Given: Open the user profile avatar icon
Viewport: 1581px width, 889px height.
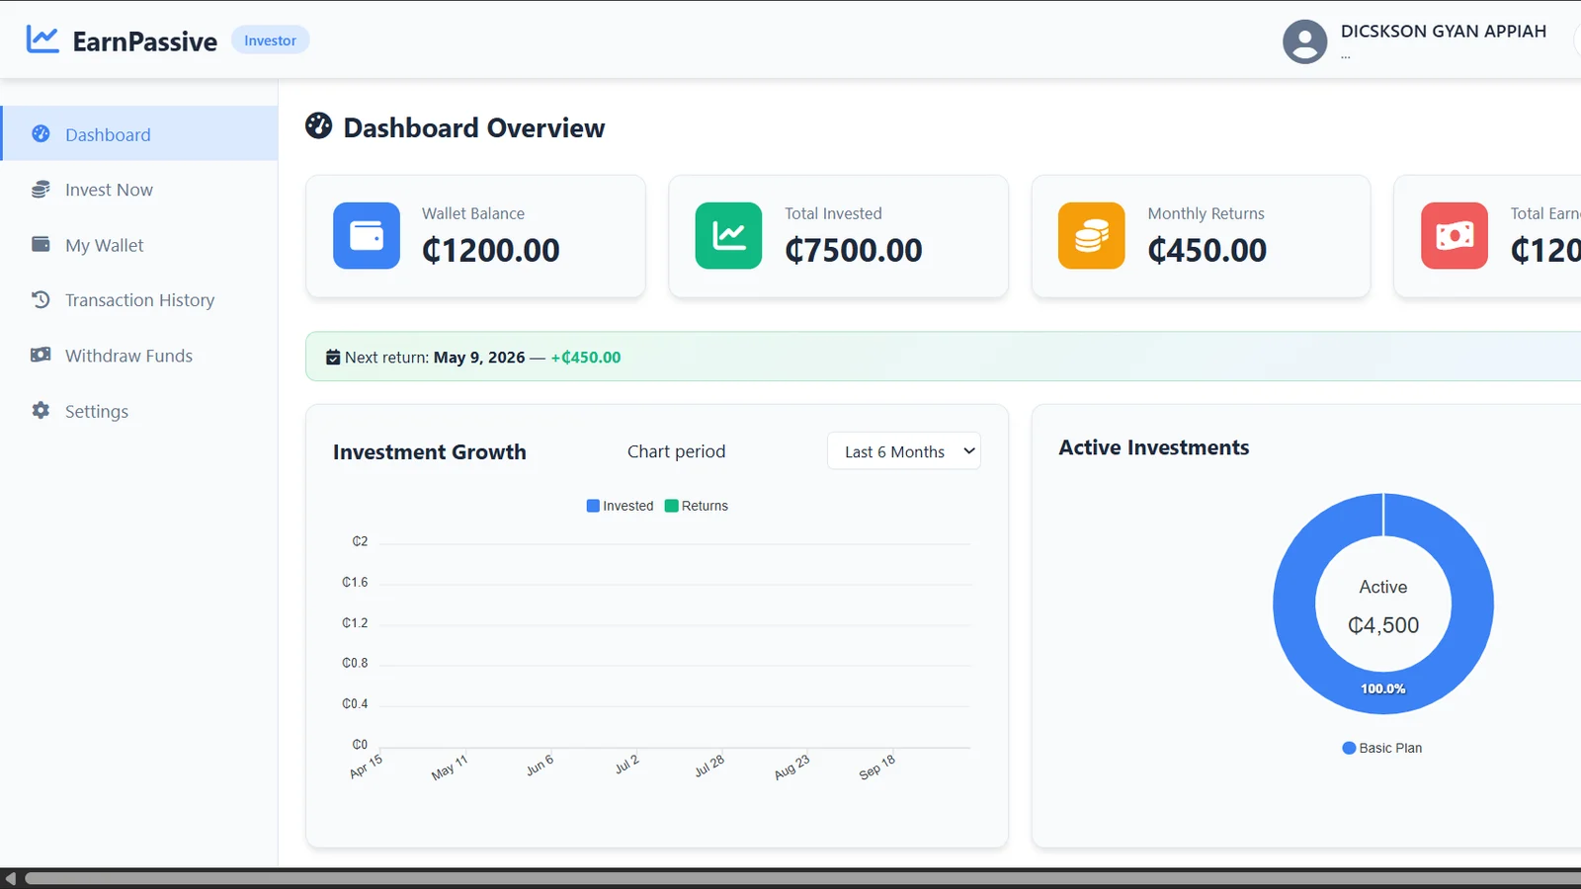Looking at the screenshot, I should pyautogui.click(x=1304, y=41).
